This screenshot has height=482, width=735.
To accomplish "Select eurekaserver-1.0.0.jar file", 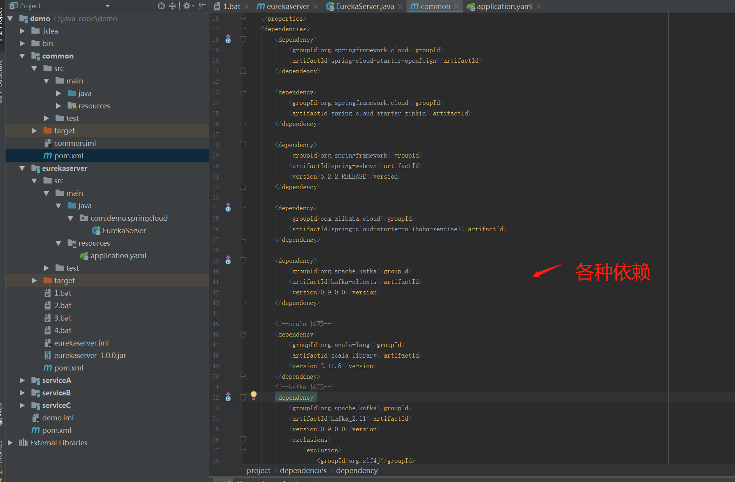I will coord(85,355).
